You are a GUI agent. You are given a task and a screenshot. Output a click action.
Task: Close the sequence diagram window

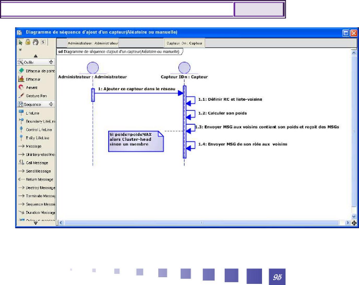click(354, 33)
